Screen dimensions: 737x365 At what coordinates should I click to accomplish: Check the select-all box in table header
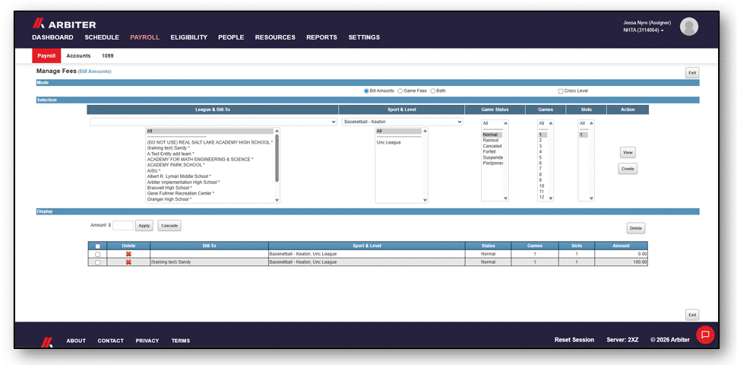pyautogui.click(x=98, y=246)
